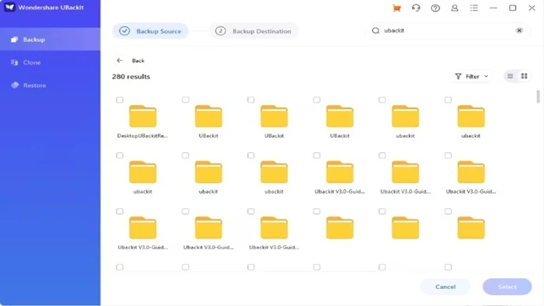The image size is (544, 306).
Task: Open the DesktopUBackitRe... folder
Action: point(142,116)
